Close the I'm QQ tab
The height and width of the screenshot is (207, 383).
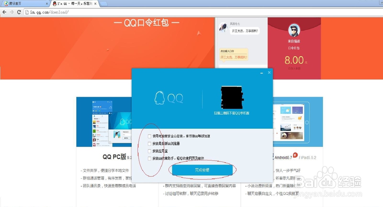[x=95, y=4]
